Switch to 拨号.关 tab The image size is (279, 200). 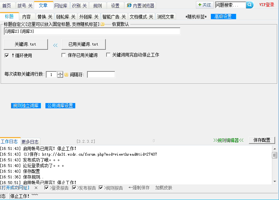[x=25, y=6]
